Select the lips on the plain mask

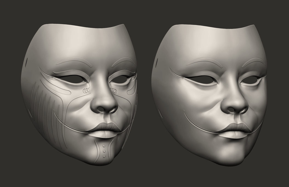(238, 131)
